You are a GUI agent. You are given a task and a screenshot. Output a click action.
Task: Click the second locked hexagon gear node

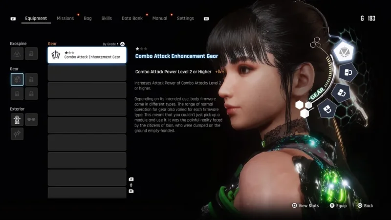tap(348, 72)
